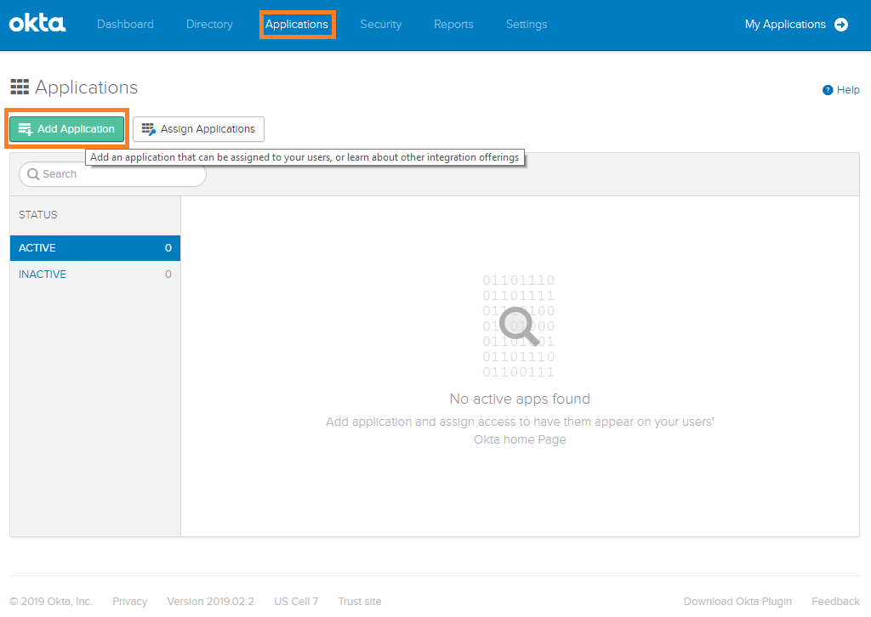Click the Okta logo
871x617 pixels.
(x=37, y=24)
